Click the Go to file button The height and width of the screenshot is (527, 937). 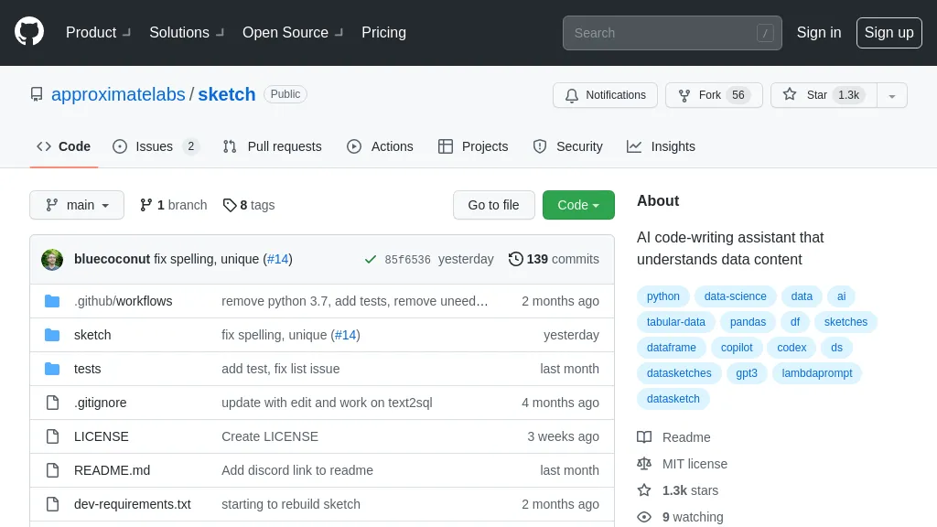[493, 205]
